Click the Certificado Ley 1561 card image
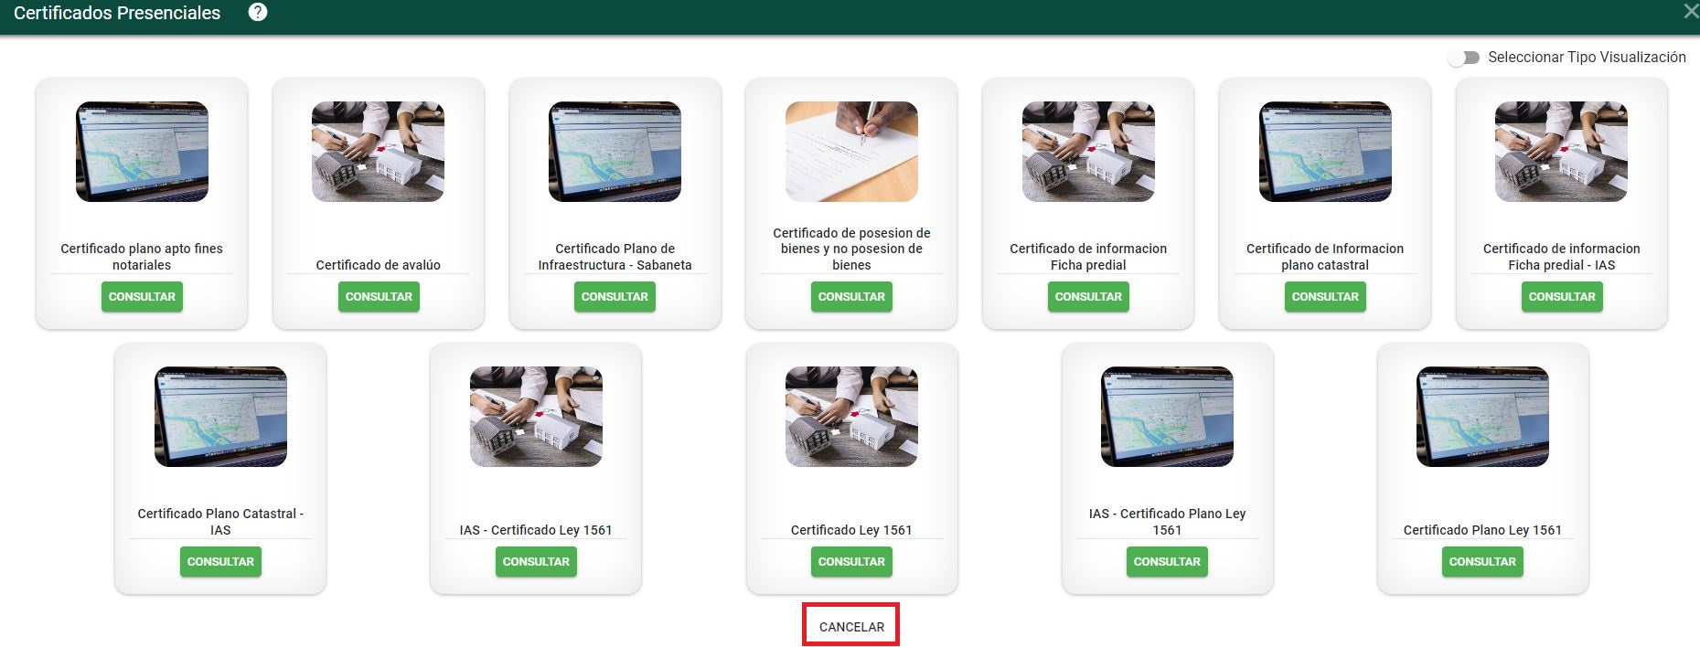1700x647 pixels. [x=851, y=417]
